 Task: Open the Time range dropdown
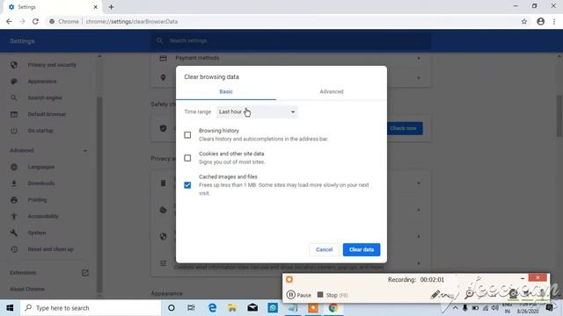pyautogui.click(x=257, y=111)
